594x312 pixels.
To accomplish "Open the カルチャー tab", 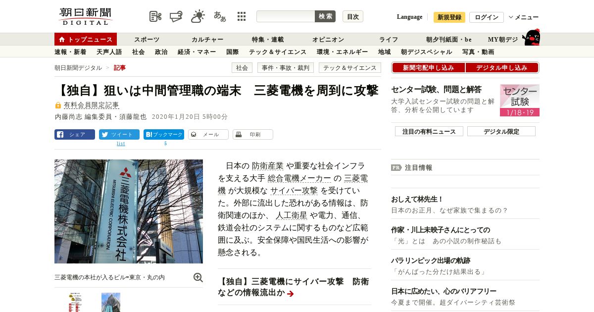I will (x=207, y=40).
